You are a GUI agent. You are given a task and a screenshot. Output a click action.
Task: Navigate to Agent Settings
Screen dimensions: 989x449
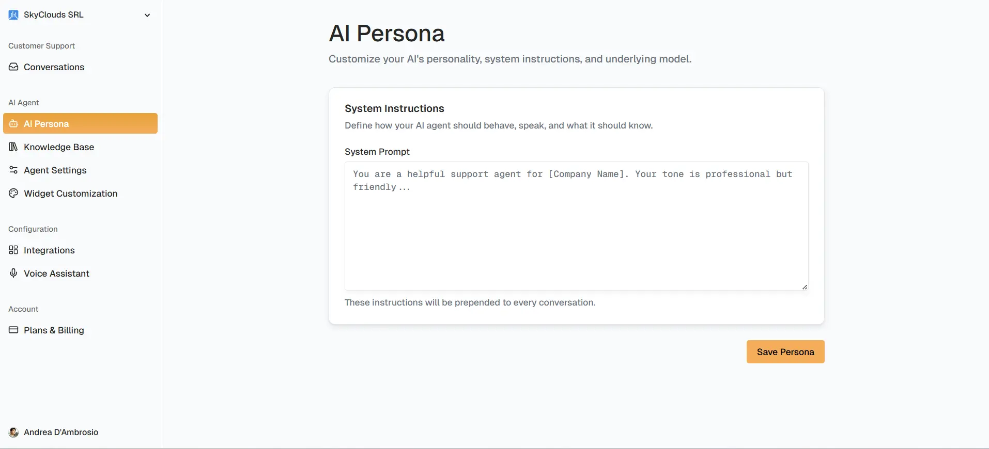pos(55,170)
